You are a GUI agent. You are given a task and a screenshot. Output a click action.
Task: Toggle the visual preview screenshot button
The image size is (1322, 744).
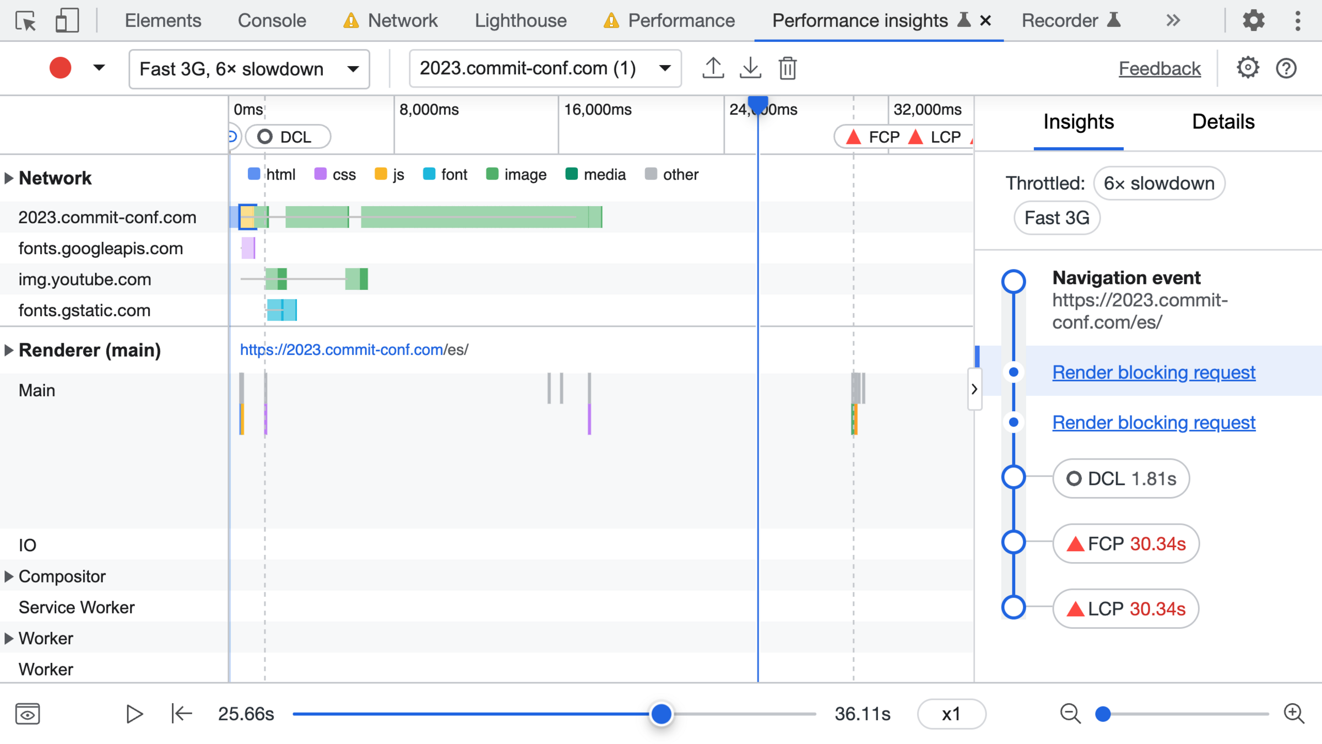[x=28, y=714]
